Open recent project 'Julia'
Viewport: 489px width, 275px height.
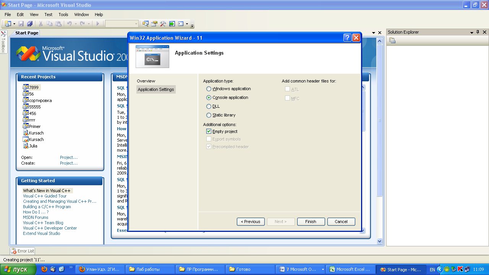click(33, 146)
